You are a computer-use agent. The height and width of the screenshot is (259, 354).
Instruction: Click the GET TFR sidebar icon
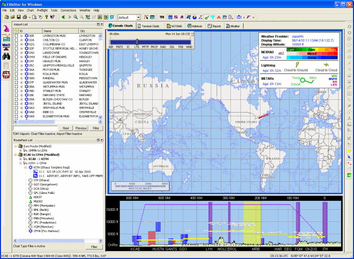point(6,75)
